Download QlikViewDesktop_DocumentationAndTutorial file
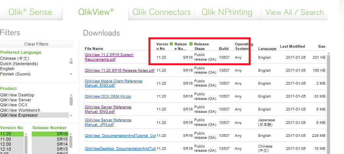344x154 pixels. click(120, 149)
